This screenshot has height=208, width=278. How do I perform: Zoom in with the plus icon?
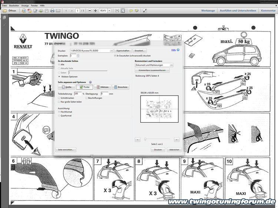(95, 11)
